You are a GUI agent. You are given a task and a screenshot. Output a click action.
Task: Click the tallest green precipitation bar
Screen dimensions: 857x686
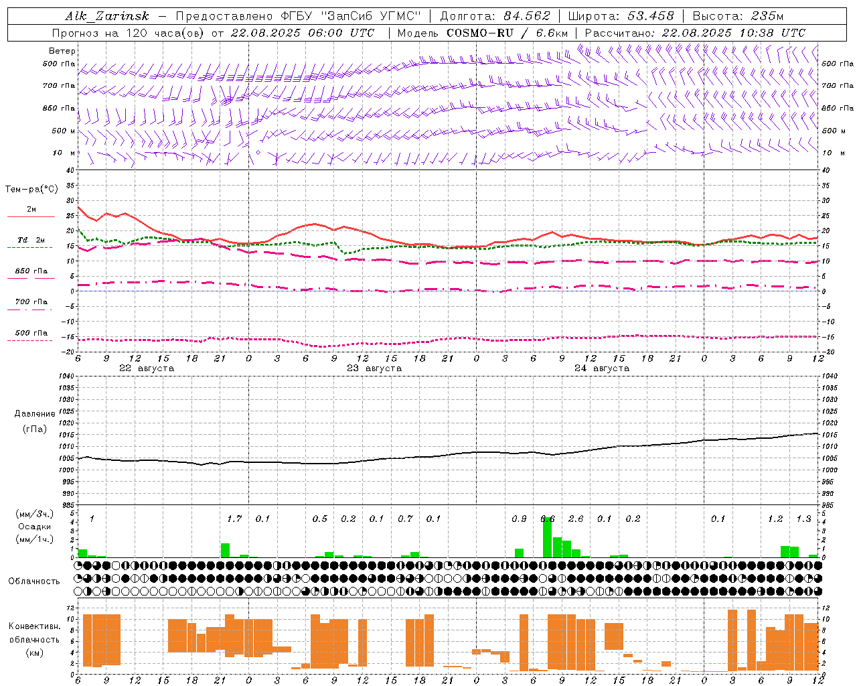pyautogui.click(x=548, y=537)
